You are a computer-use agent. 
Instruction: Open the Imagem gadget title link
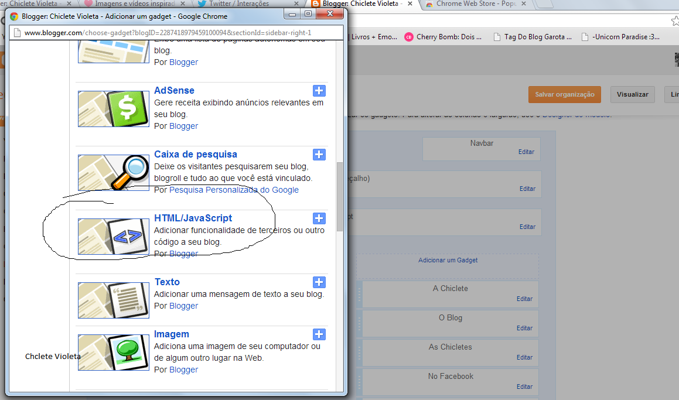point(172,334)
